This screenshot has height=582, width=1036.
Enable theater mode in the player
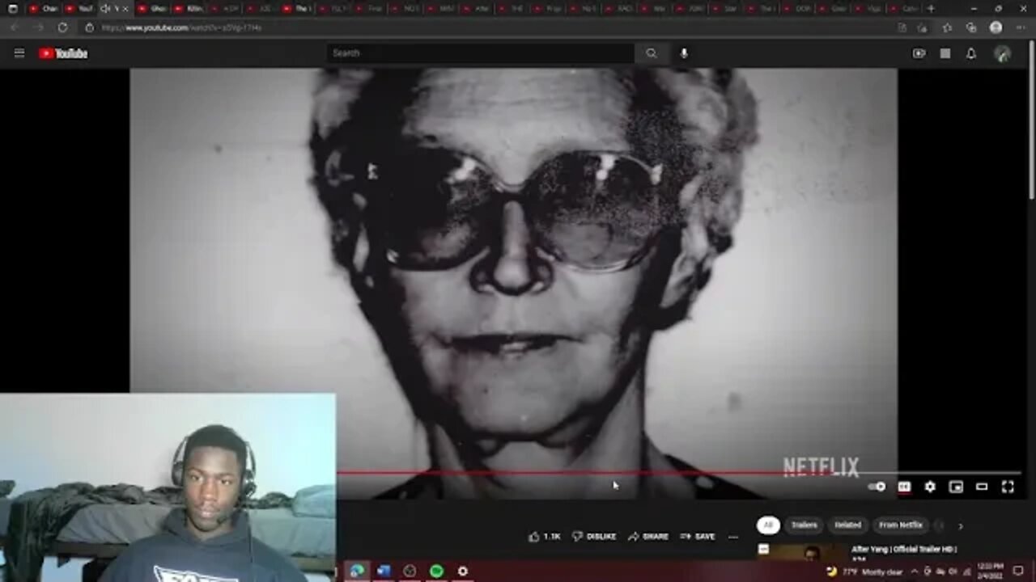(982, 487)
